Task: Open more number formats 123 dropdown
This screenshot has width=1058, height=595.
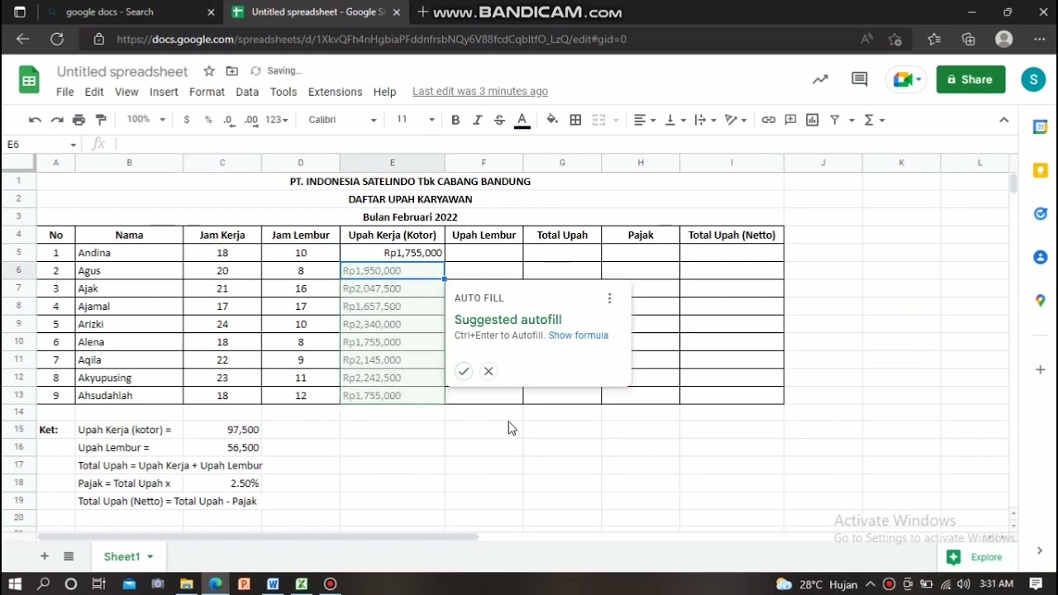Action: [277, 120]
